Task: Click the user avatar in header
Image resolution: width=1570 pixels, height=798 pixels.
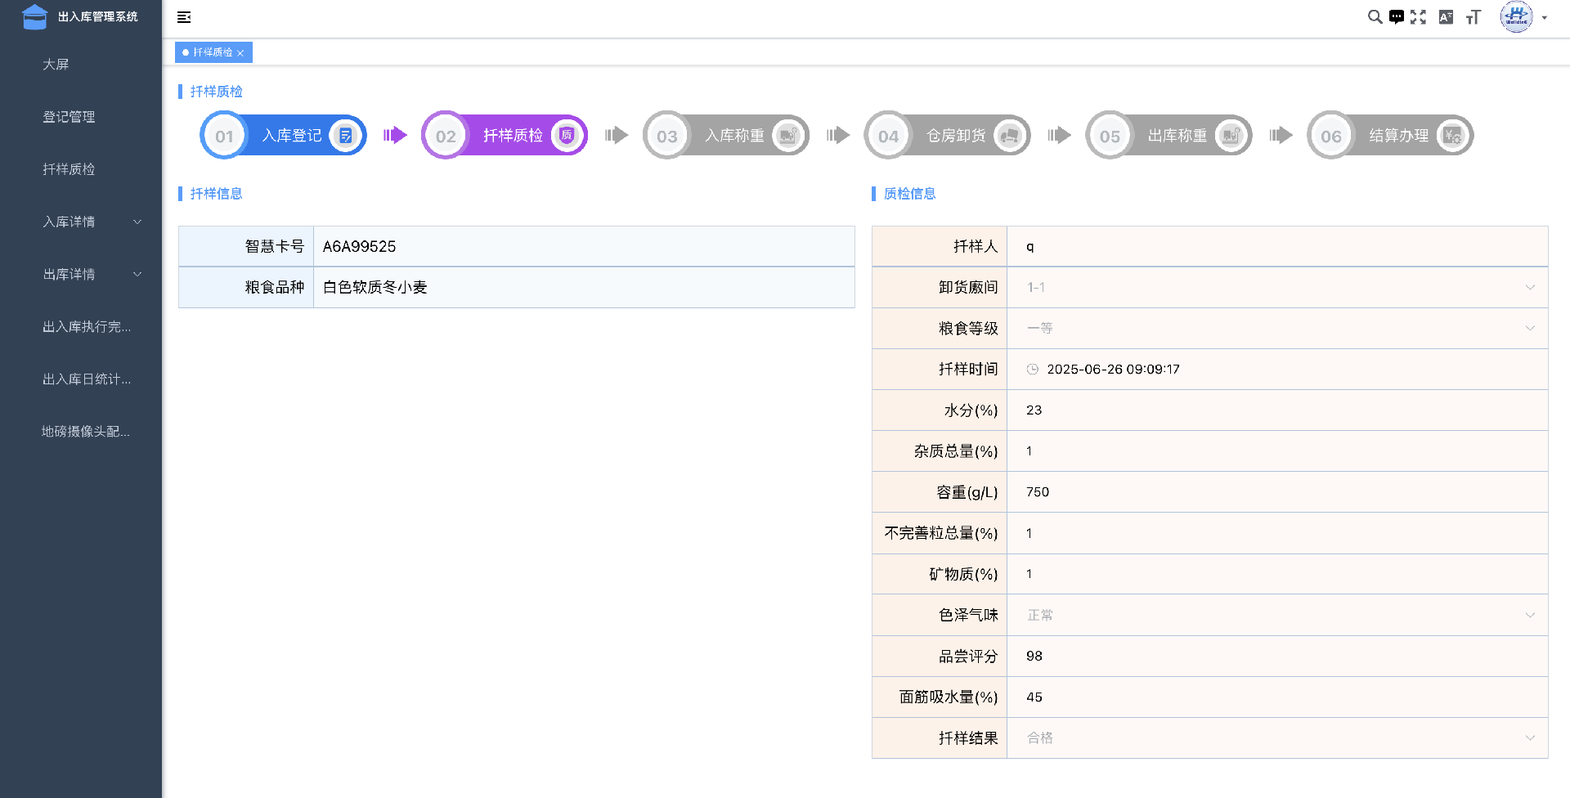Action: 1516,17
